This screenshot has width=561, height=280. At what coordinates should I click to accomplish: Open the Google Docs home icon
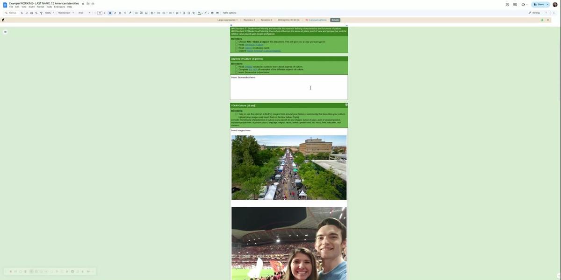(x=5, y=5)
